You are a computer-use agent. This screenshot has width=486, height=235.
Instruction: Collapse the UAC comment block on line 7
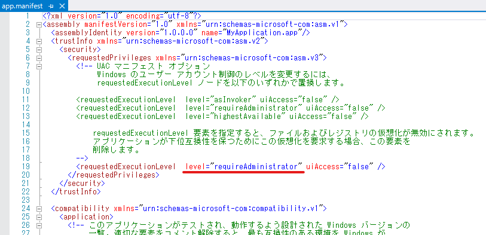[x=39, y=66]
